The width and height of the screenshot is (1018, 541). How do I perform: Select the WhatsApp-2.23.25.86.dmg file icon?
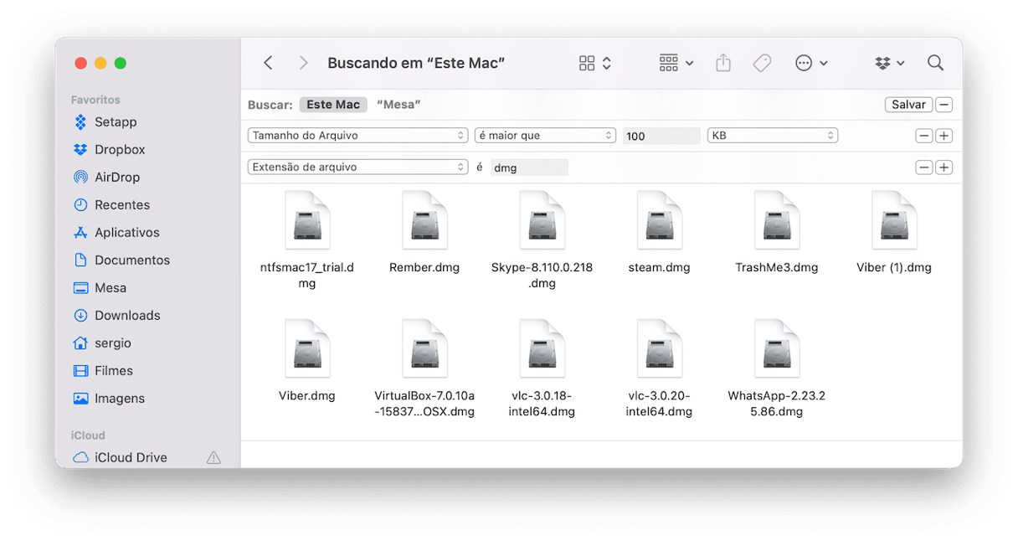pyautogui.click(x=776, y=348)
